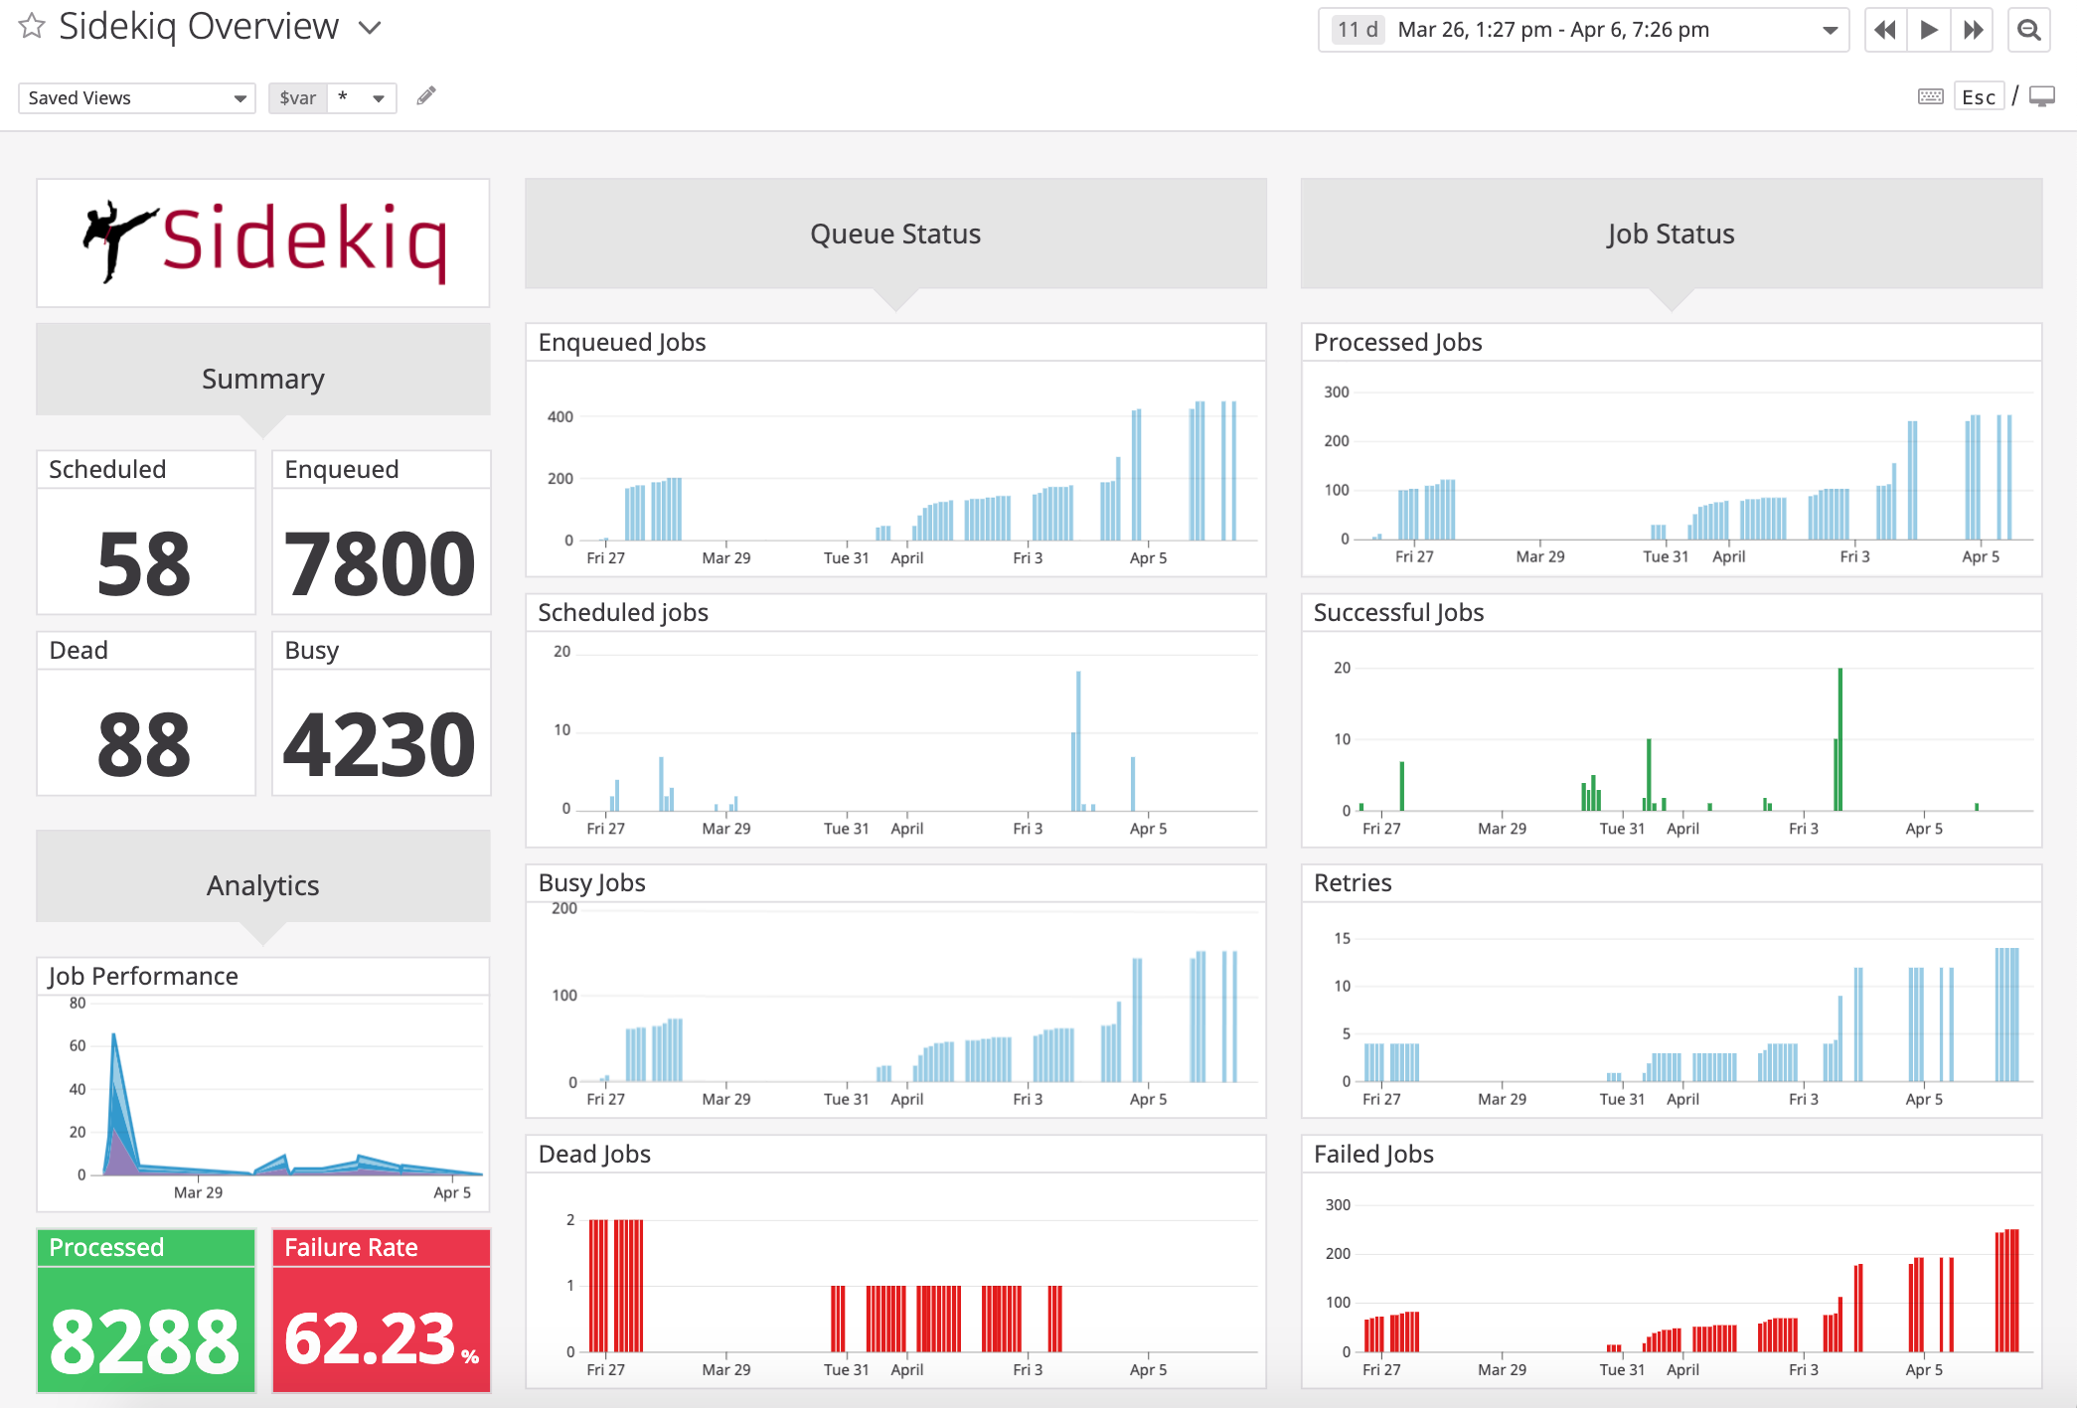Toggle the favorite star next to dashboard title

click(31, 27)
